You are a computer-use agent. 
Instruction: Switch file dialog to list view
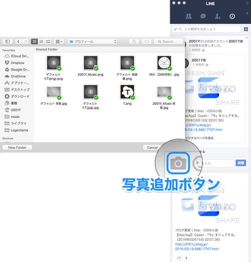(x=41, y=42)
